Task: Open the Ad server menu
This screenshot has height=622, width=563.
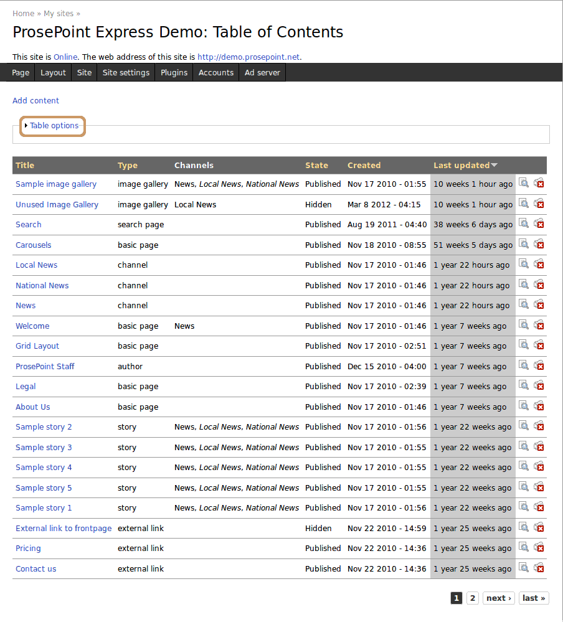Action: (x=262, y=73)
